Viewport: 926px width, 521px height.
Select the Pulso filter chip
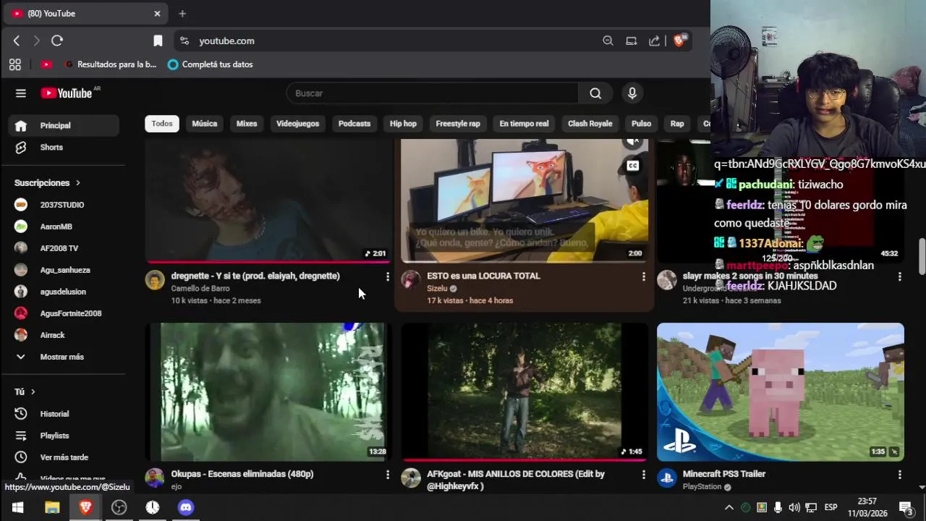pos(641,124)
